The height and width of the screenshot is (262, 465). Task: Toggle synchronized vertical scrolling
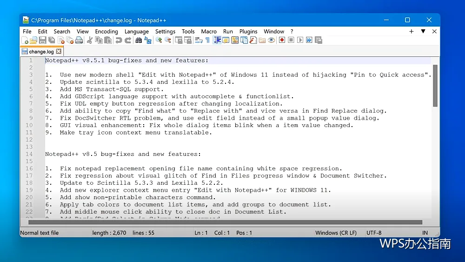179,40
